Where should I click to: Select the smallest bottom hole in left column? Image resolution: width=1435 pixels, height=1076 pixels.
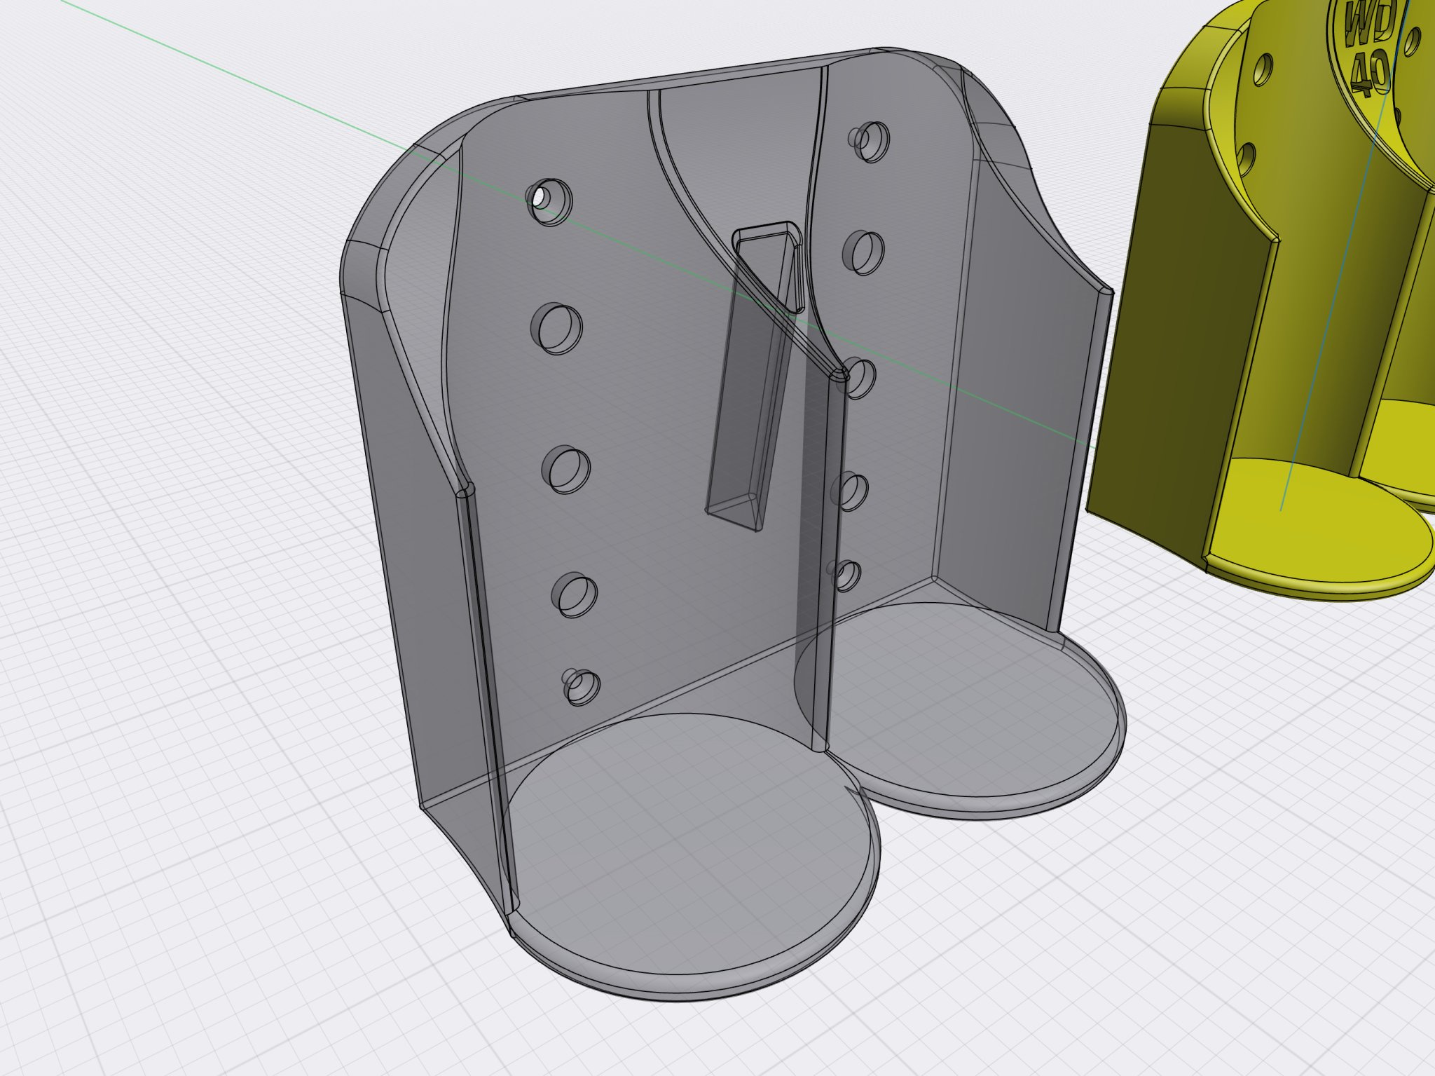582,688
